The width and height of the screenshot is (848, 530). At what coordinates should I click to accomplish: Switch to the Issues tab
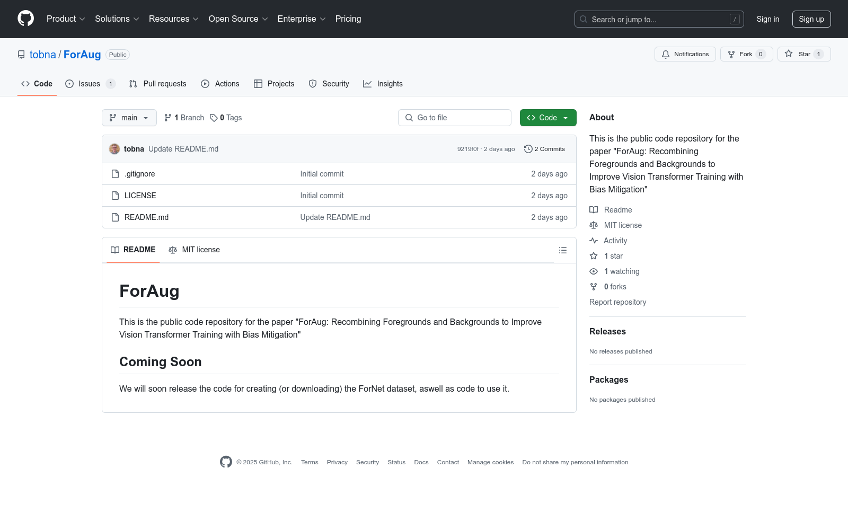tap(90, 84)
